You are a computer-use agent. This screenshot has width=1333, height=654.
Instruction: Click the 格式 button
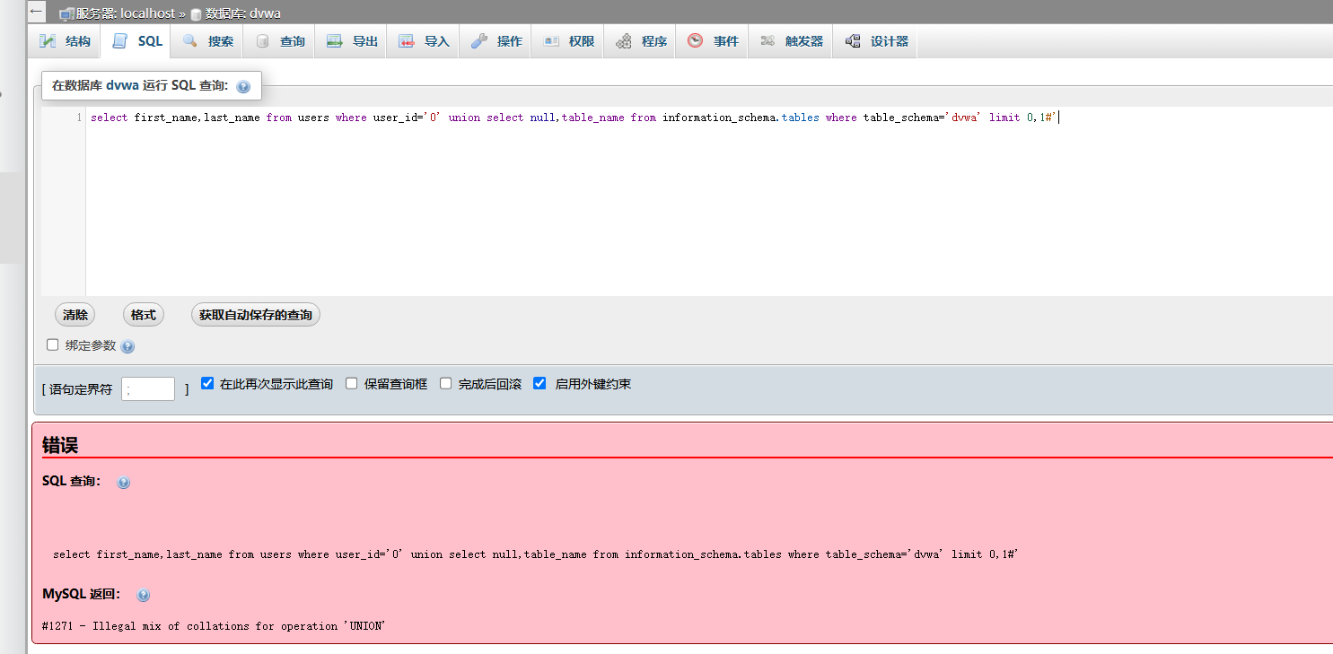point(144,315)
